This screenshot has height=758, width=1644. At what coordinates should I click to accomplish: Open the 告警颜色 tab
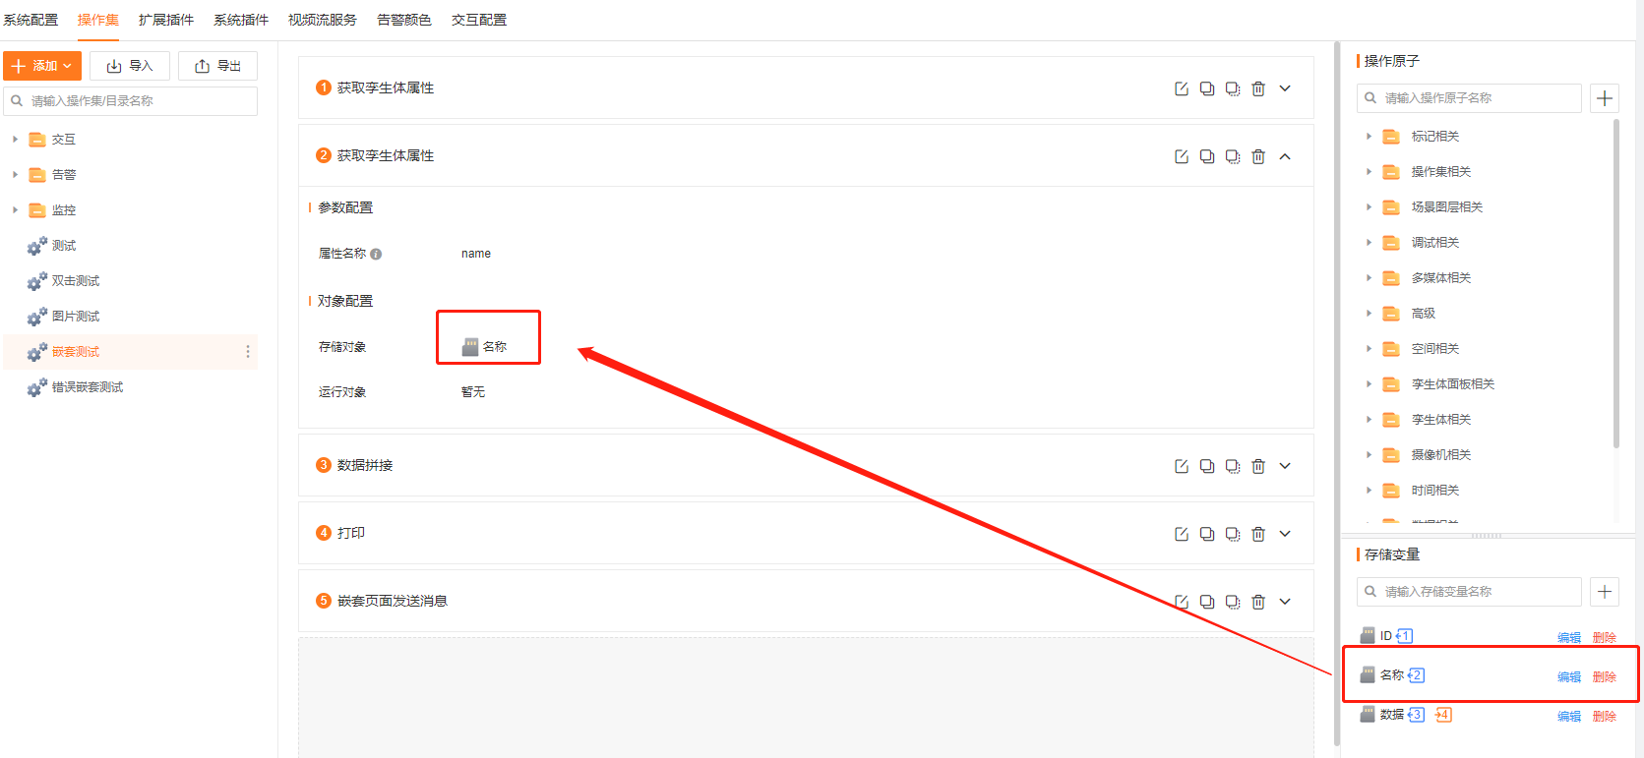404,20
